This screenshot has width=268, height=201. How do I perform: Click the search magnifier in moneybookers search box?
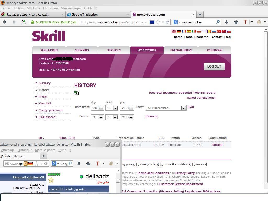pyautogui.click(x=218, y=22)
